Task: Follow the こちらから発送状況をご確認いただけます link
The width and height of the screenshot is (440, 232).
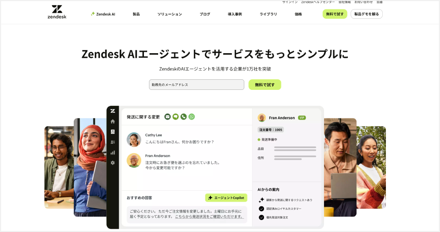Action: click(209, 216)
